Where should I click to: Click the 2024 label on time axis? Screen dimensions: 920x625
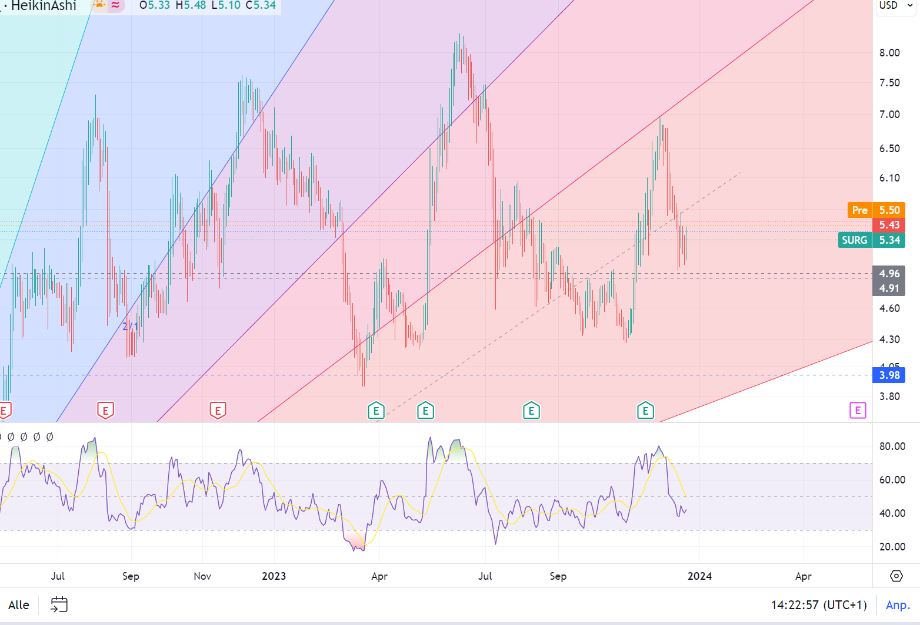click(699, 576)
